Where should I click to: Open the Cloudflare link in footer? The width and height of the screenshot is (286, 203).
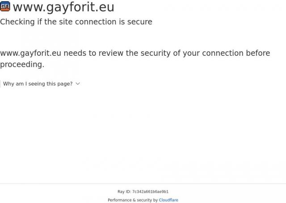[168, 200]
